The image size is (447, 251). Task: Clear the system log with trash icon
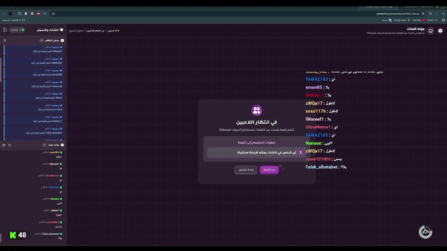pos(5,40)
